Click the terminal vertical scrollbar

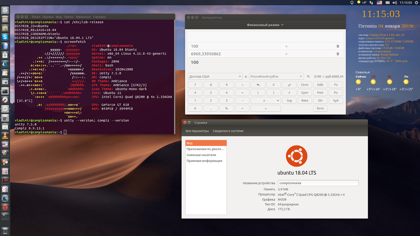(x=174, y=77)
